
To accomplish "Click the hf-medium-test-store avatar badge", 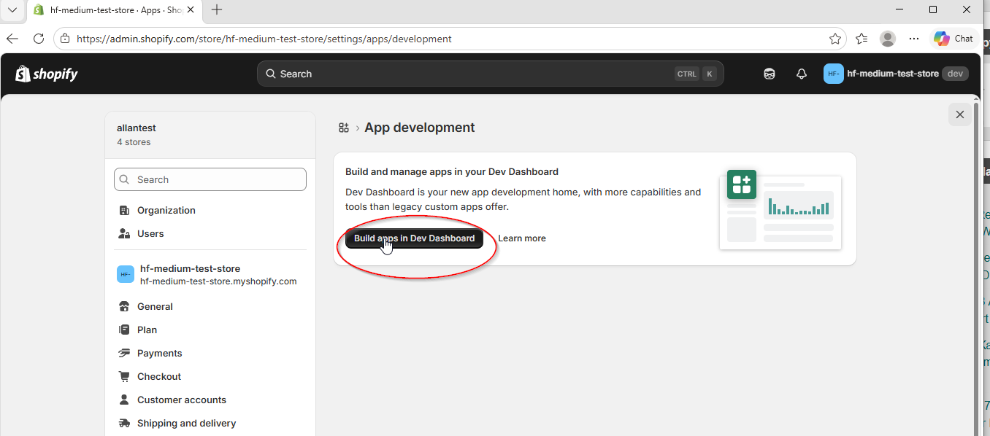I will point(833,74).
